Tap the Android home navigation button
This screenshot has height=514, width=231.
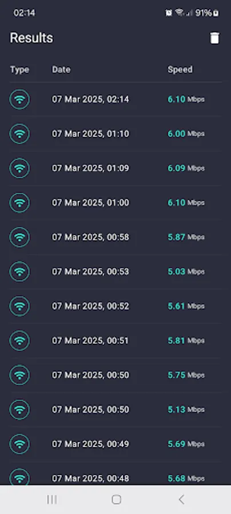(116, 499)
